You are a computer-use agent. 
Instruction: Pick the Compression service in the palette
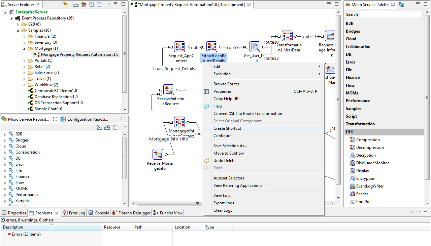point(365,140)
